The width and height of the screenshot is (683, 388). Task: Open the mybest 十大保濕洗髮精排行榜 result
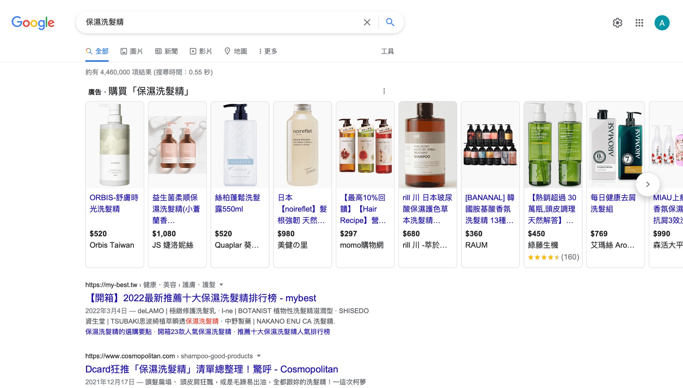[x=201, y=298]
